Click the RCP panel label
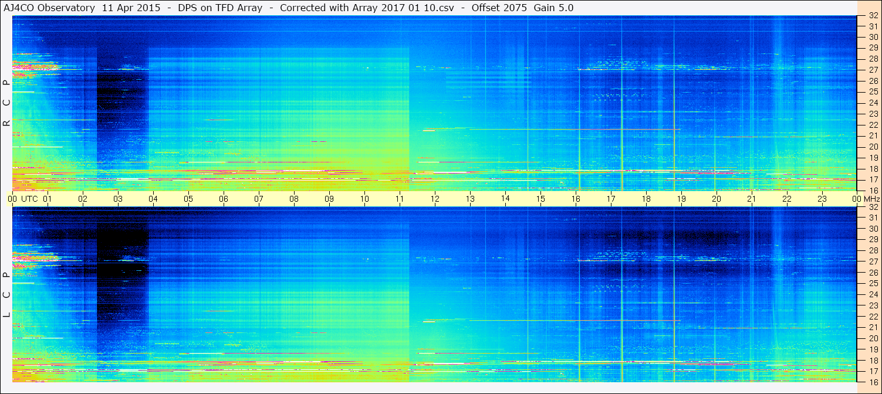 coord(6,103)
